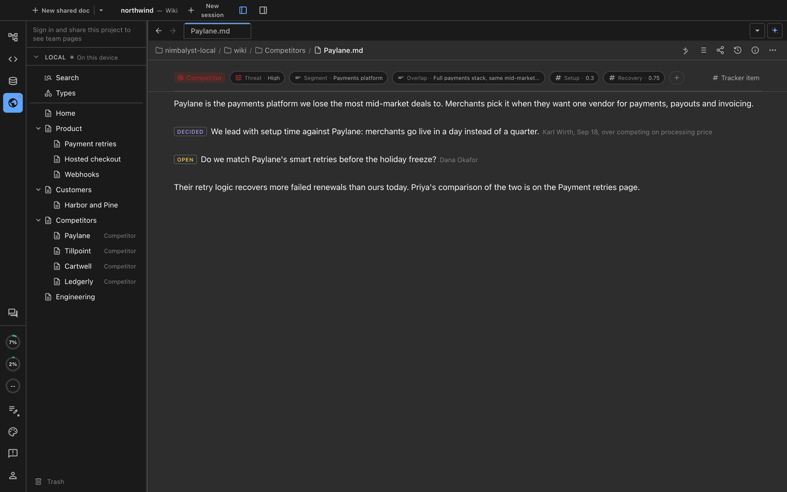This screenshot has width=787, height=492.
Task: Click the New session button
Action: click(x=207, y=10)
